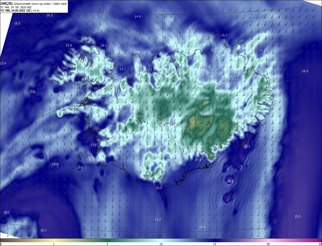The width and height of the screenshot is (322, 246).
Task: Click the 4.6 value label
Action: tap(139, 116)
